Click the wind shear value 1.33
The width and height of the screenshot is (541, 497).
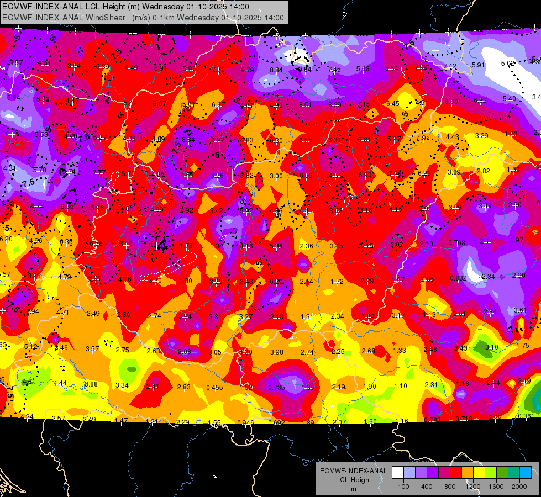(400, 351)
